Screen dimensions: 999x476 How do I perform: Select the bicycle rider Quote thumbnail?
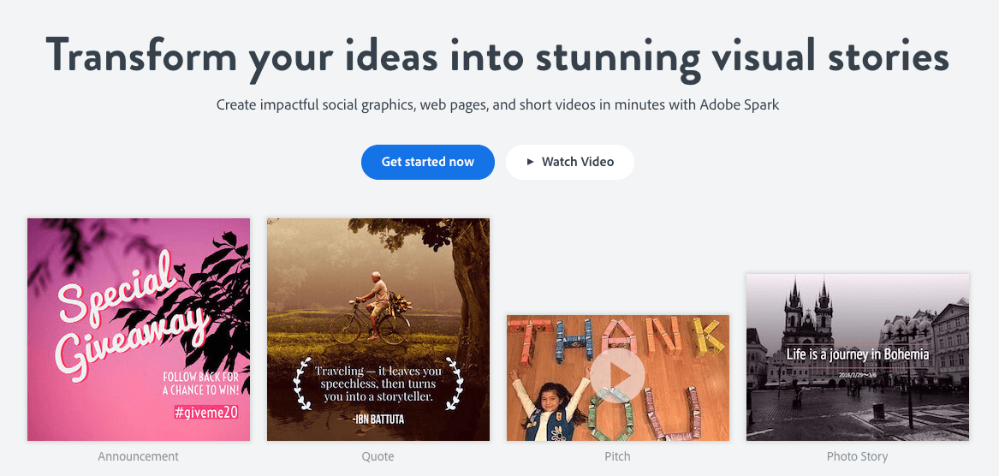point(378,330)
